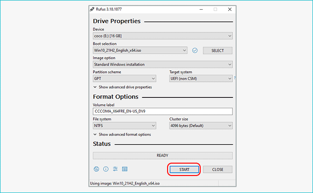Expand Show advanced drive properties
The height and width of the screenshot is (193, 313).
pyautogui.click(x=122, y=87)
